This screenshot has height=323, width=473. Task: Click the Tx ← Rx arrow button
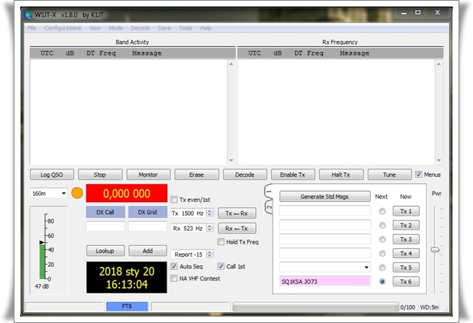[236, 213]
